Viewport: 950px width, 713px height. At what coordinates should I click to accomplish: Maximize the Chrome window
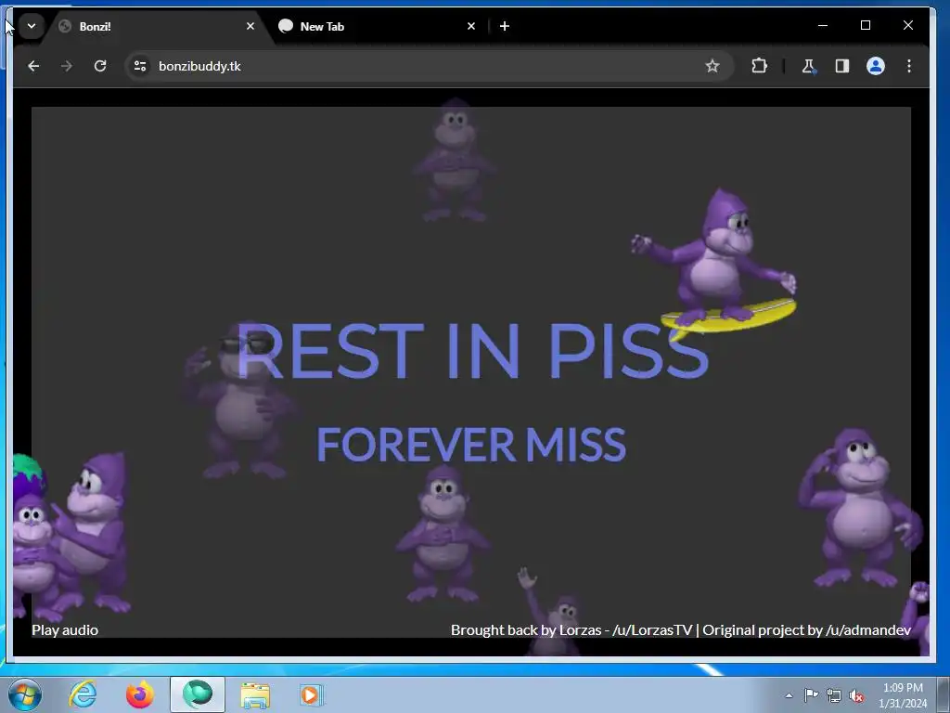pyautogui.click(x=866, y=25)
